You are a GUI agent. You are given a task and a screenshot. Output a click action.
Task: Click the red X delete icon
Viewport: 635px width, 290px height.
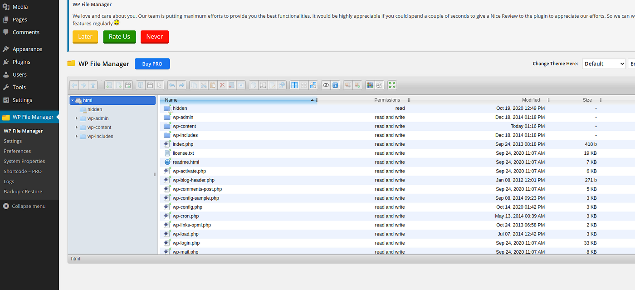click(x=222, y=85)
